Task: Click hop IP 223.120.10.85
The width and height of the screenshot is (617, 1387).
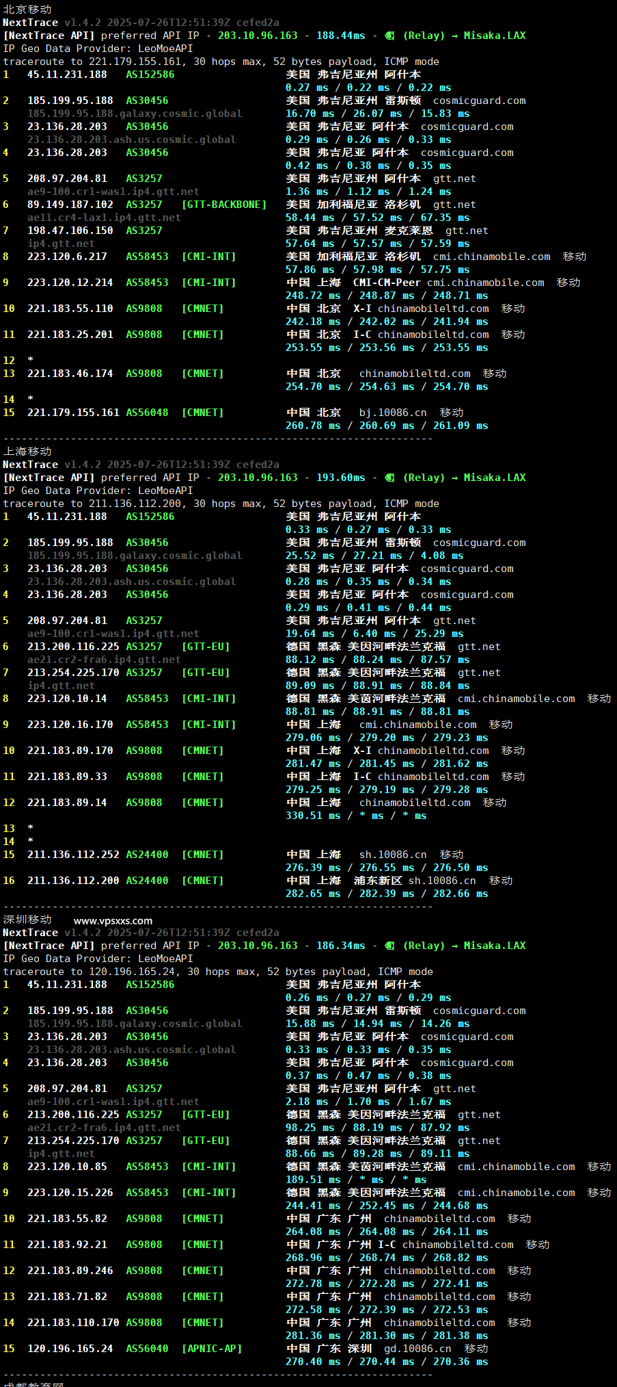Action: tap(67, 1167)
